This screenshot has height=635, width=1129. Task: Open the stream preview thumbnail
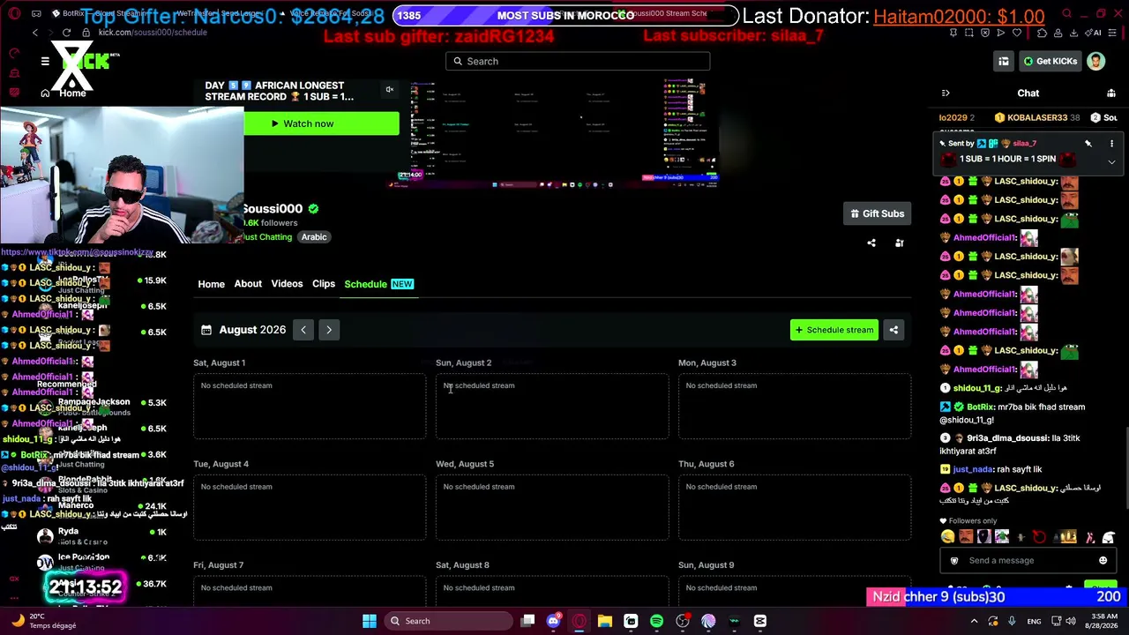click(x=564, y=132)
